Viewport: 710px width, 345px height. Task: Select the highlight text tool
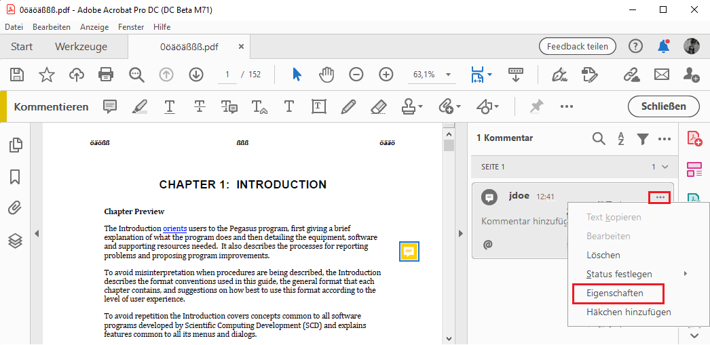click(139, 106)
